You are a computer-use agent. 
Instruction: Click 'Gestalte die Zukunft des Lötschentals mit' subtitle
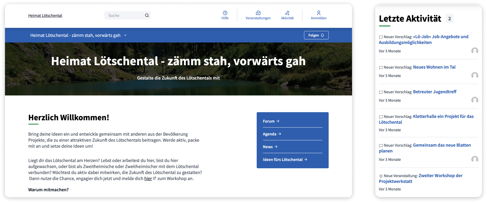point(178,78)
